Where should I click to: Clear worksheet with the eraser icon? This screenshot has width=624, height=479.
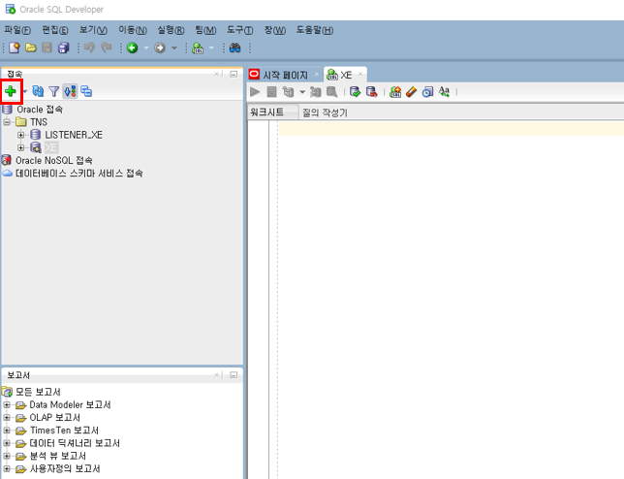tap(411, 92)
